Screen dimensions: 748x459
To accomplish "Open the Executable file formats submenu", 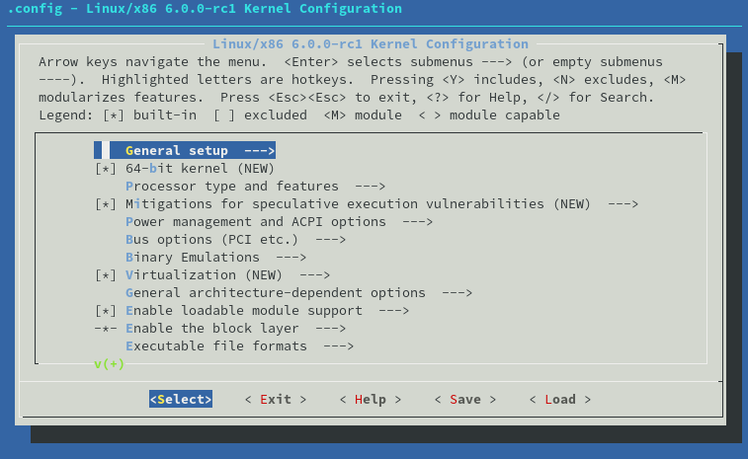I will 239,346.
